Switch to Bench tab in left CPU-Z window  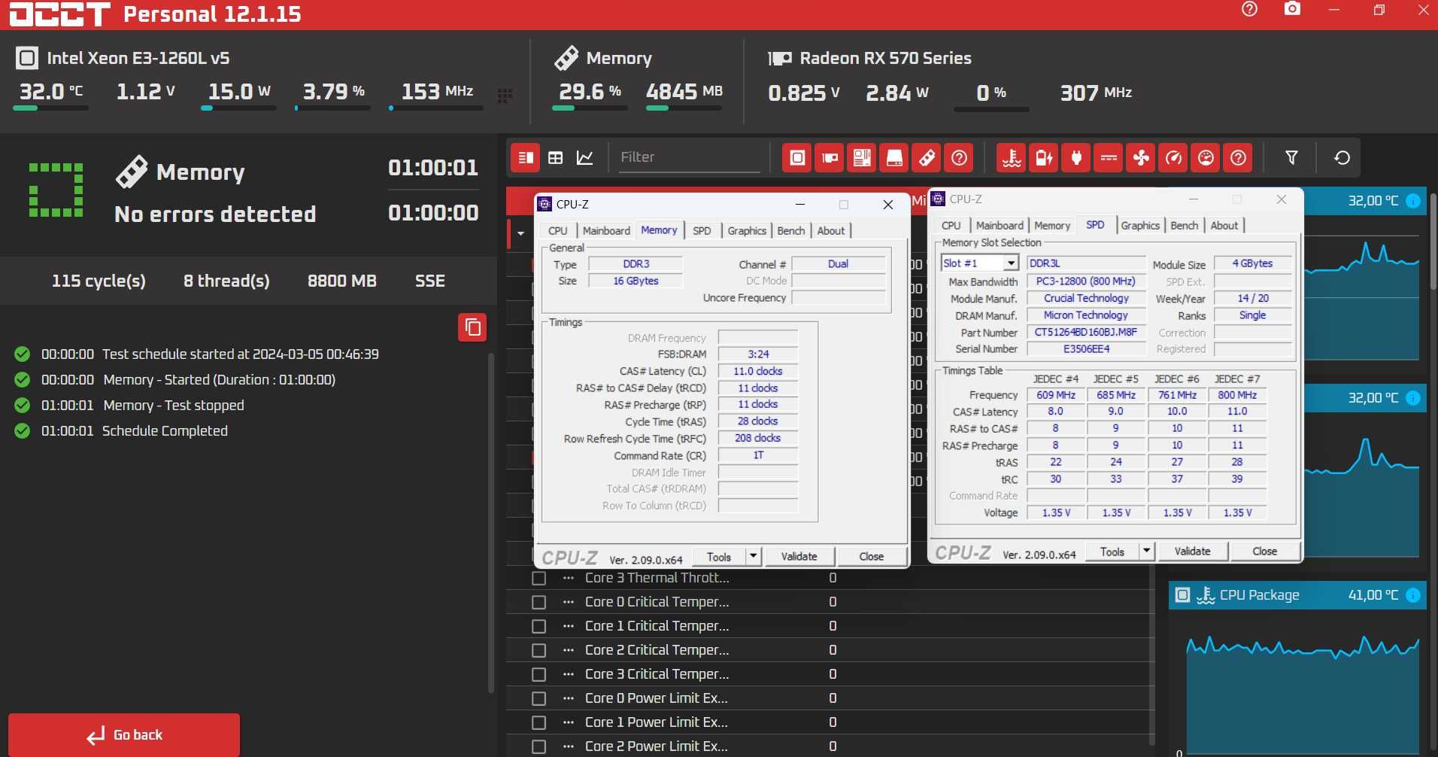790,231
